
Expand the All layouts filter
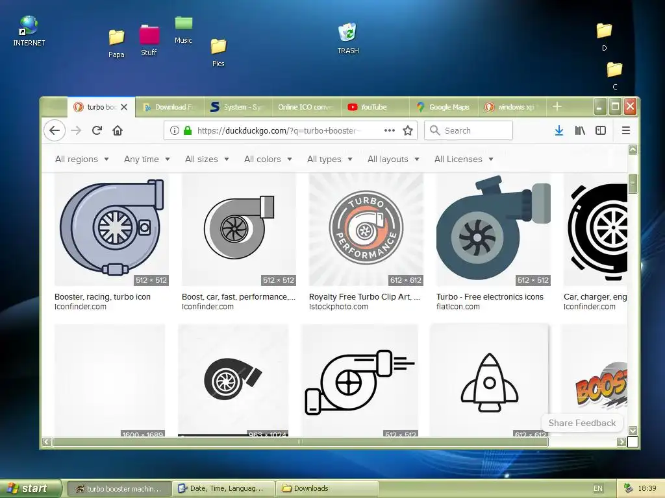[x=393, y=160]
